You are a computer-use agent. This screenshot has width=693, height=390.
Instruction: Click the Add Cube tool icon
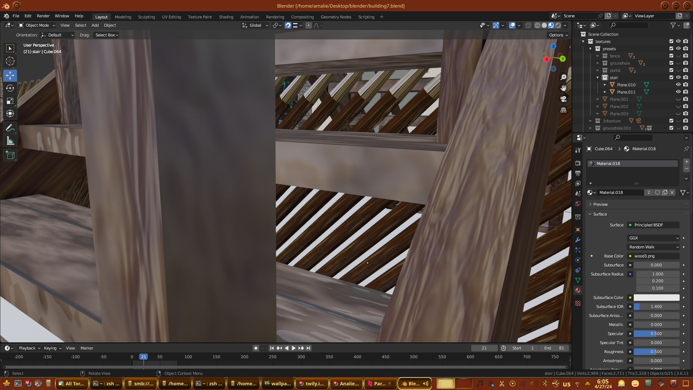[10, 155]
